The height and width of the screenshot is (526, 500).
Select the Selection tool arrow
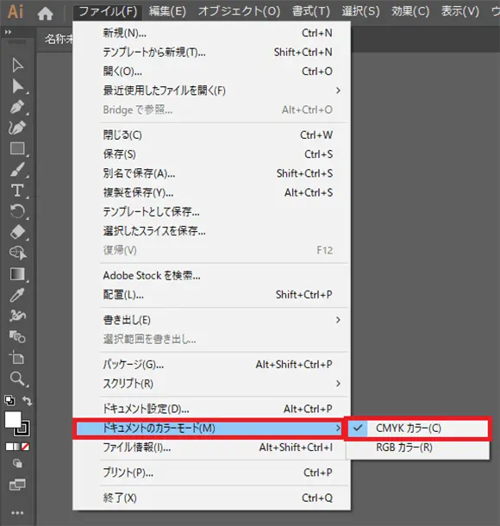17,65
